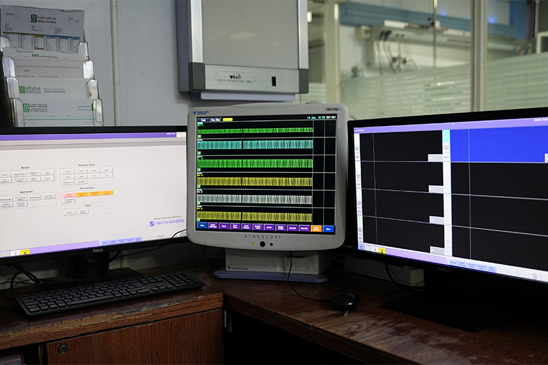548x365 pixels.
Task: Click the yellow alarm icon on right monitor's bottom bar
Action: click(382, 250)
